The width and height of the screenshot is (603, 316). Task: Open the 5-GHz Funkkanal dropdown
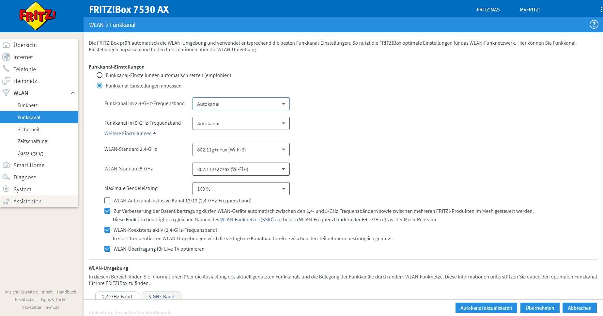pyautogui.click(x=241, y=123)
